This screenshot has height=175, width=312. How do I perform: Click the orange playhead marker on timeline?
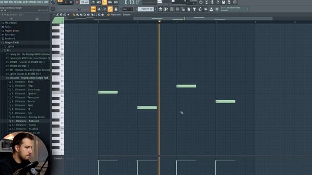tap(159, 21)
